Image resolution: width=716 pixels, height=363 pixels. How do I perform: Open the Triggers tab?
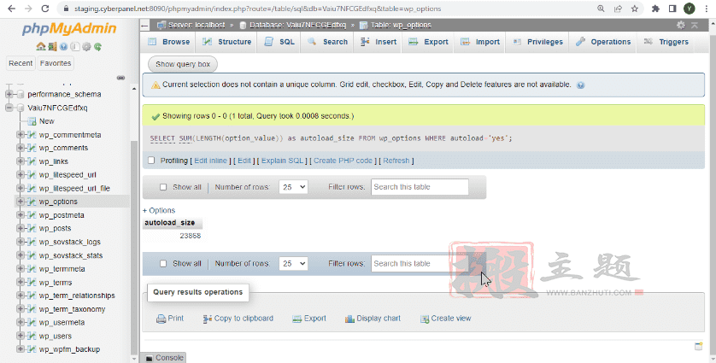(x=666, y=42)
